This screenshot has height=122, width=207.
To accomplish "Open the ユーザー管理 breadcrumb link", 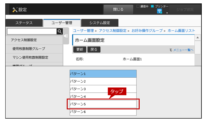I will tap(83, 31).
